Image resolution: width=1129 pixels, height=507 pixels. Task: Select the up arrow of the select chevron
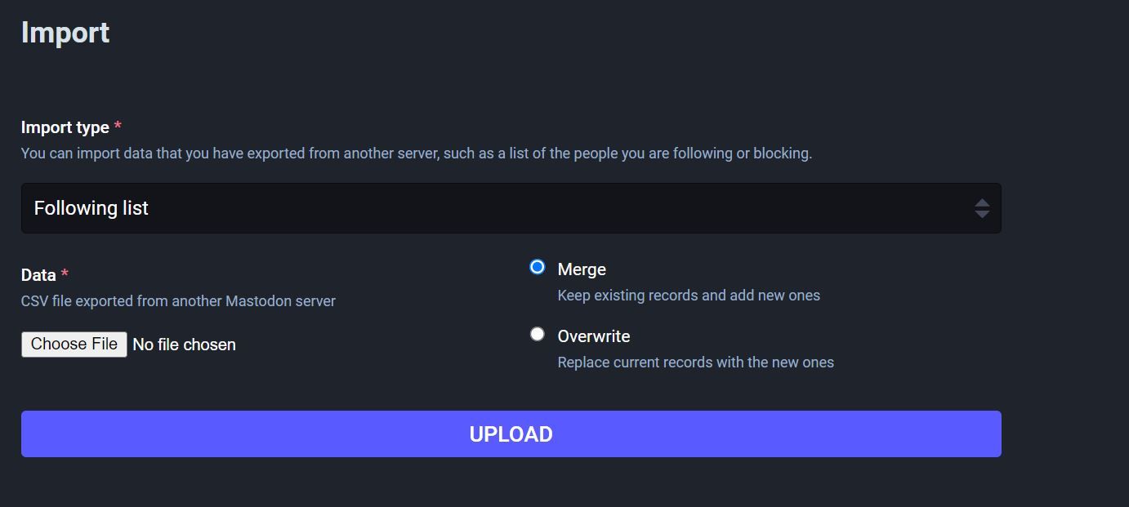coord(981,203)
